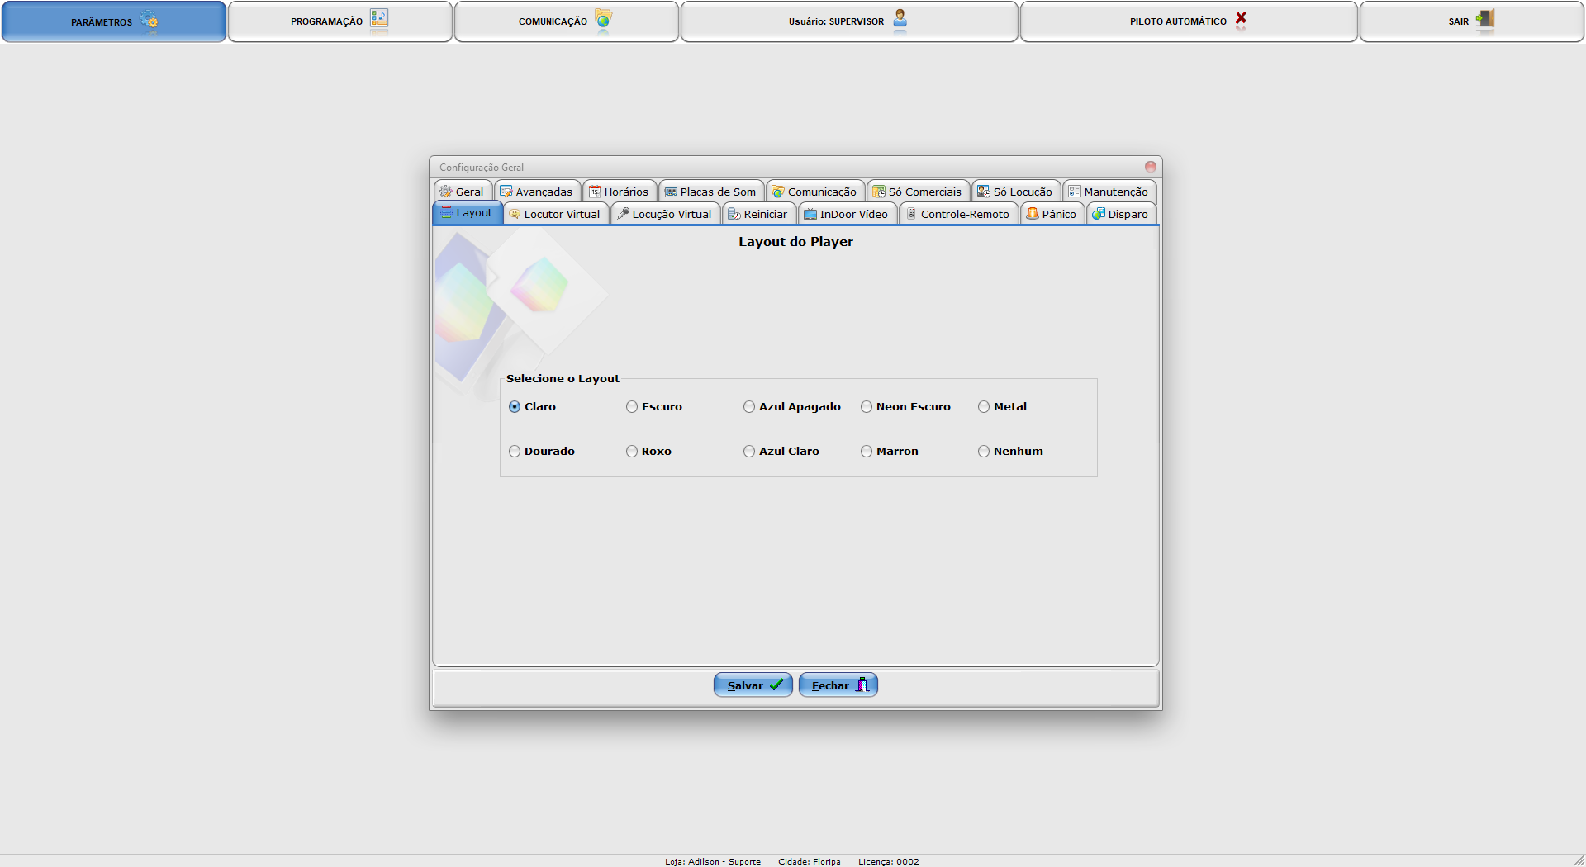Switch to the Controle-Remoto tab
This screenshot has height=867, width=1586.
tap(959, 214)
